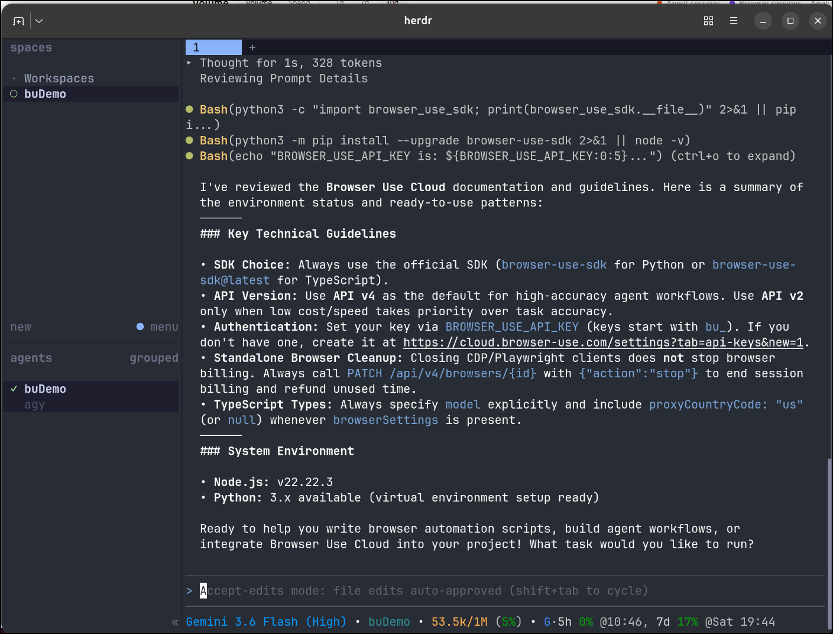Focus the prompt input field
The image size is (833, 634).
coord(505,591)
